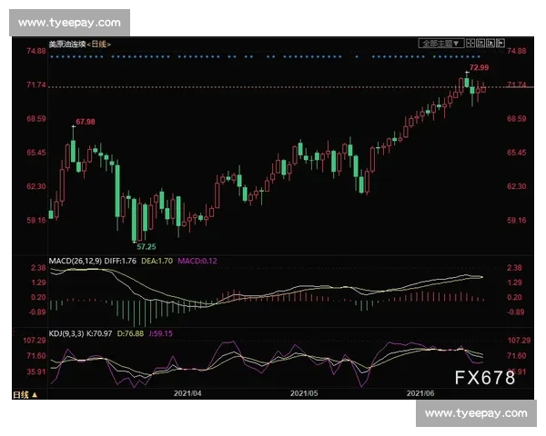Click the third icon after 全部主题 dropdown
Viewport: 546px width, 436px height.
tap(490, 43)
